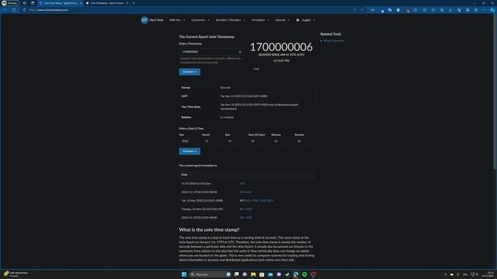Open the RFC 2822 link
The image size is (497, 279).
coord(246,209)
